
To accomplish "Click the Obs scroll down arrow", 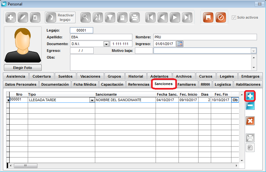I will click(254, 68).
